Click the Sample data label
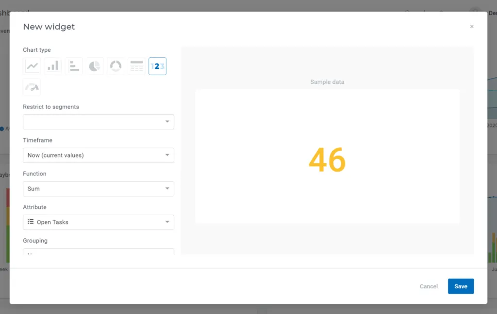The width and height of the screenshot is (497, 314). click(x=327, y=82)
